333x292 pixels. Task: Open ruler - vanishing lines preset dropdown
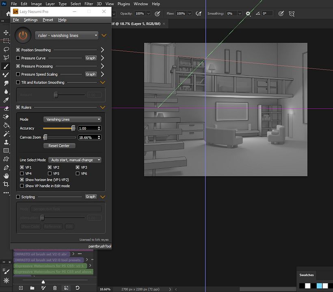click(x=67, y=35)
